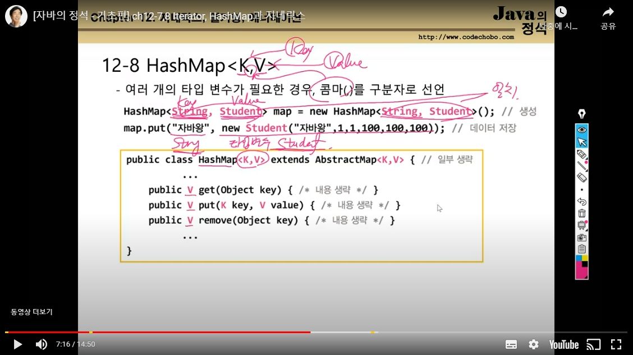Pick the blue color swatch in the drawing toolbar

(x=579, y=258)
